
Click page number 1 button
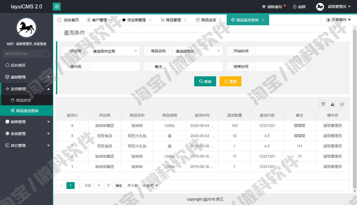[x=70, y=186]
